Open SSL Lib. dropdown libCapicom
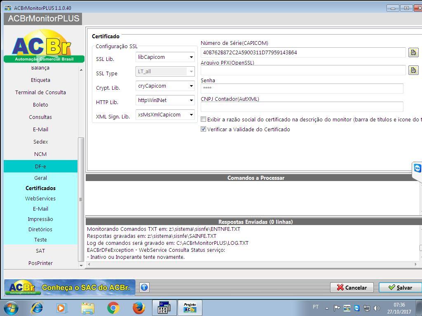Screen dimensions: 422x316 tap(165, 57)
